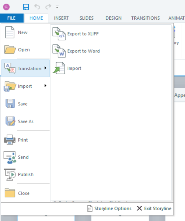
Task: Click the blue Save floppy icon in quick access toolbar
Action: coord(26,7)
